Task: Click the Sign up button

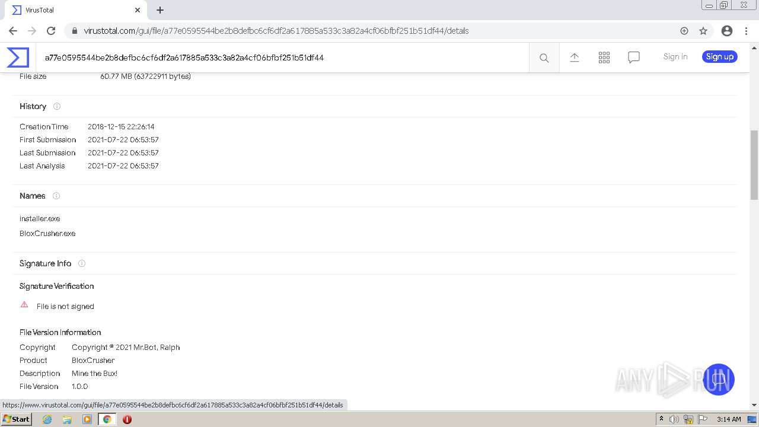Action: pyautogui.click(x=720, y=57)
